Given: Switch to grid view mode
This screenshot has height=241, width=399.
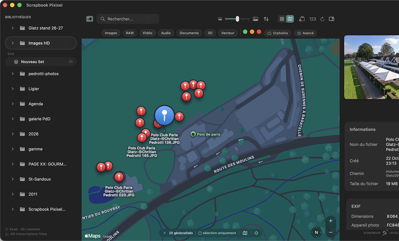Looking at the screenshot, I should click(x=282, y=19).
